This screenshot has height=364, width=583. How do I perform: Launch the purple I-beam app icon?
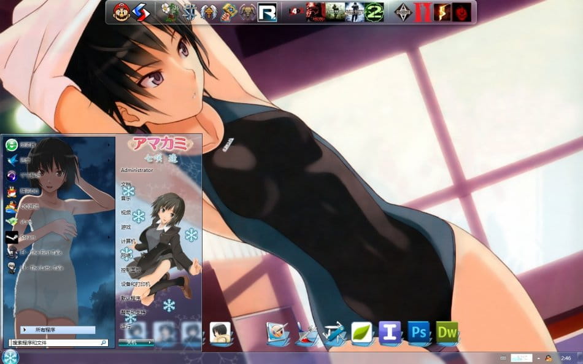point(390,333)
